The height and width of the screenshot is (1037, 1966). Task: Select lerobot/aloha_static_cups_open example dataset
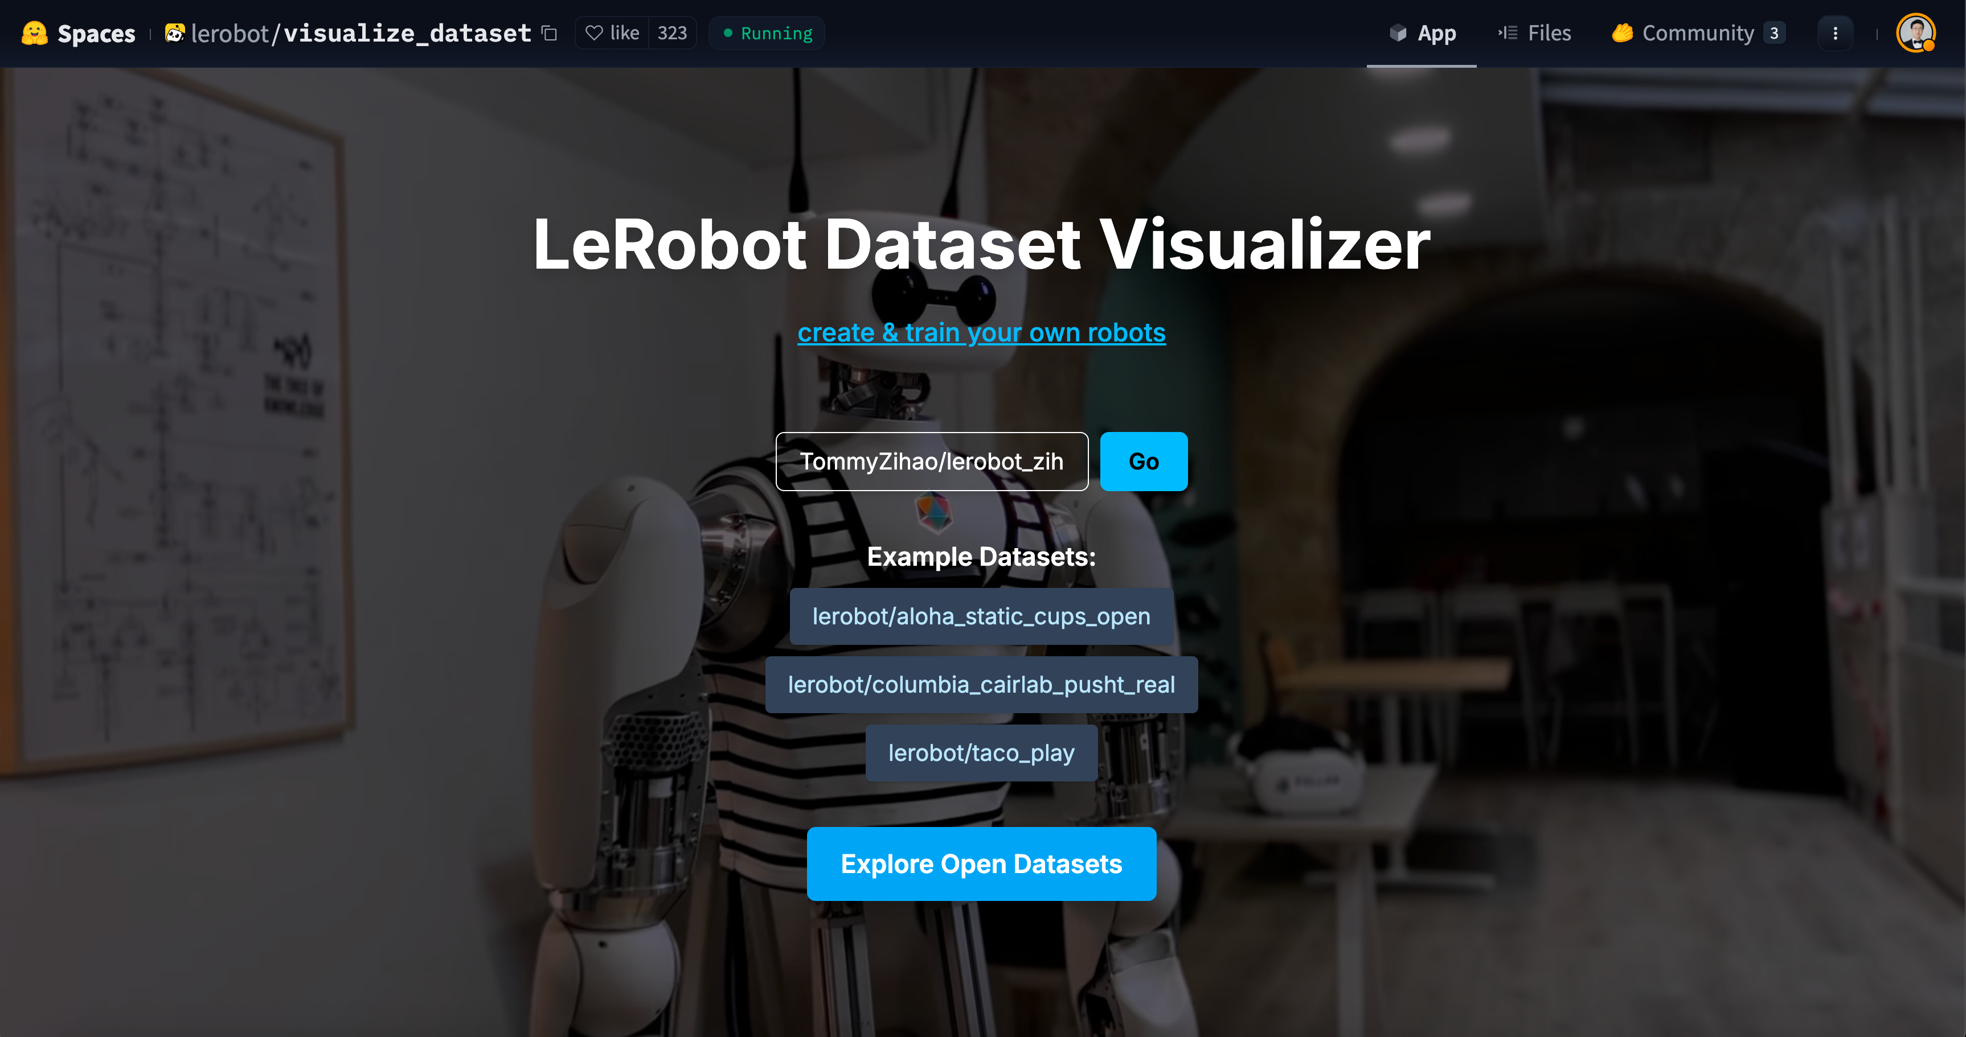981,616
